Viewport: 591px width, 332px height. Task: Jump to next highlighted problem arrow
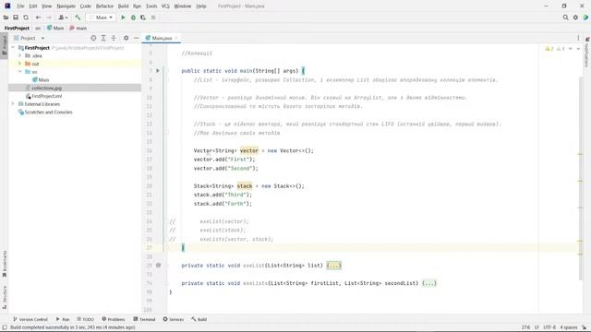578,49
